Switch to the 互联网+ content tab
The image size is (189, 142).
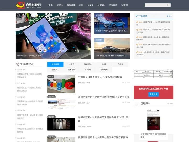pos(55,70)
